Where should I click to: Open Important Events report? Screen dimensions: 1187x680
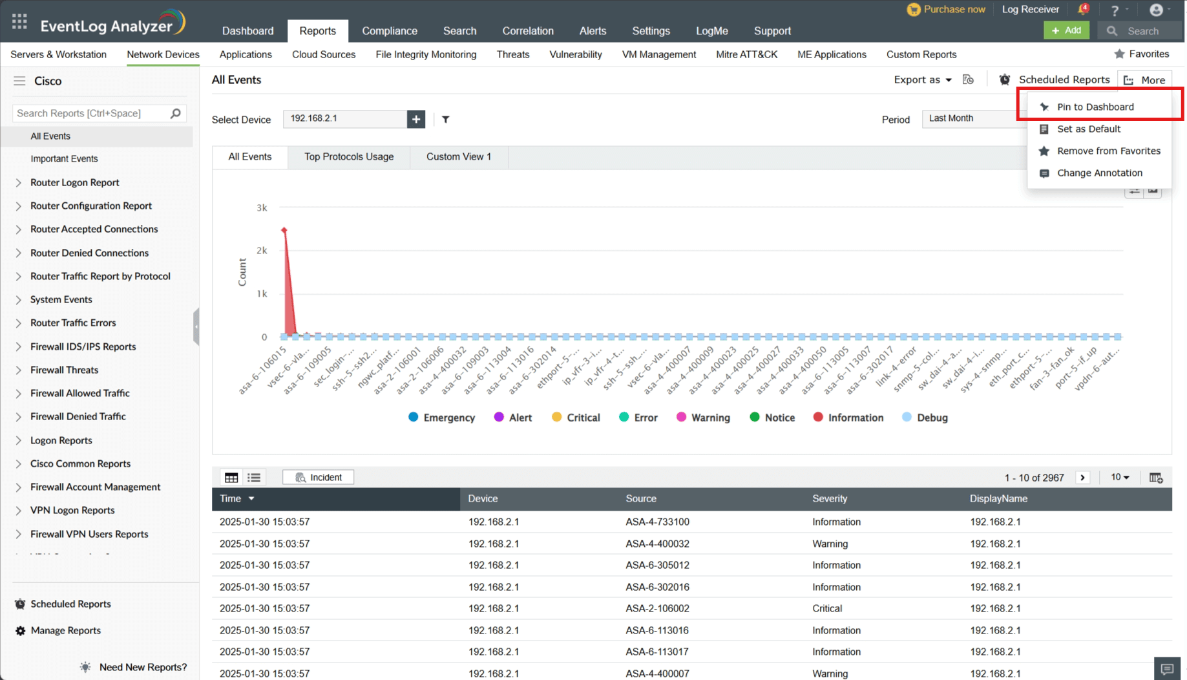[x=64, y=159]
